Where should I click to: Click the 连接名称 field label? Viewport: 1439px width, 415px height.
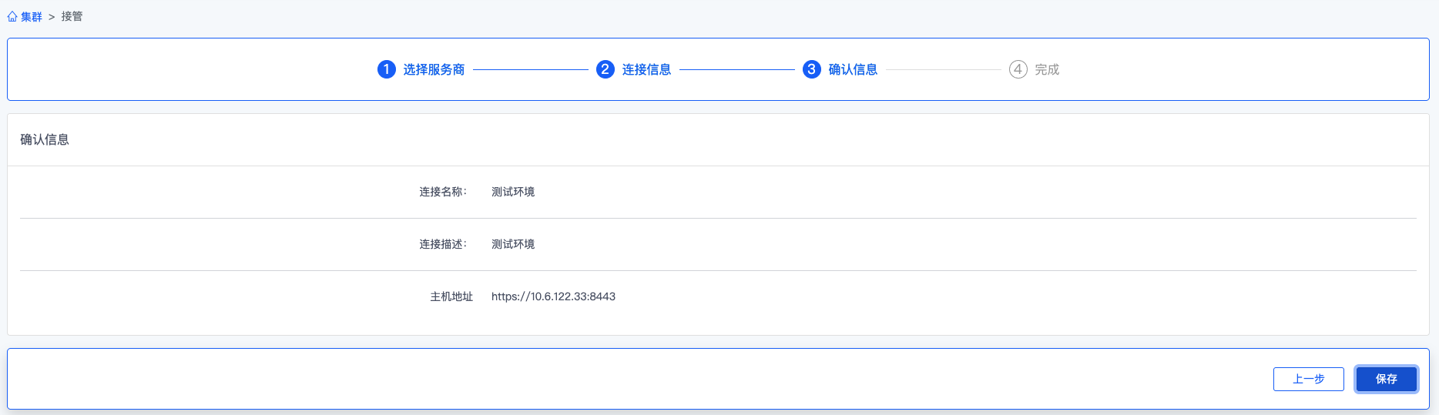click(x=442, y=192)
